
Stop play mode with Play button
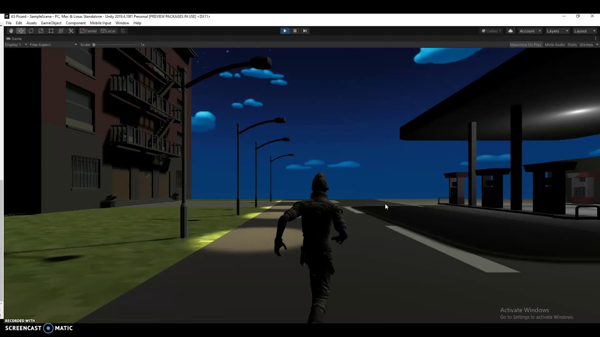285,31
